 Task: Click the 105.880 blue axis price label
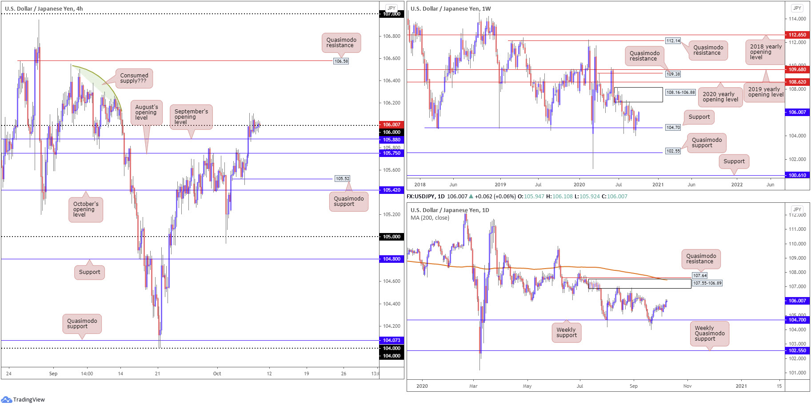pos(392,140)
